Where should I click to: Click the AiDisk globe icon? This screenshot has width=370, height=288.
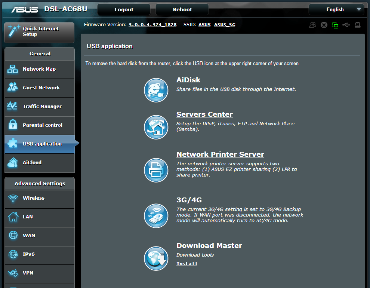(x=156, y=90)
